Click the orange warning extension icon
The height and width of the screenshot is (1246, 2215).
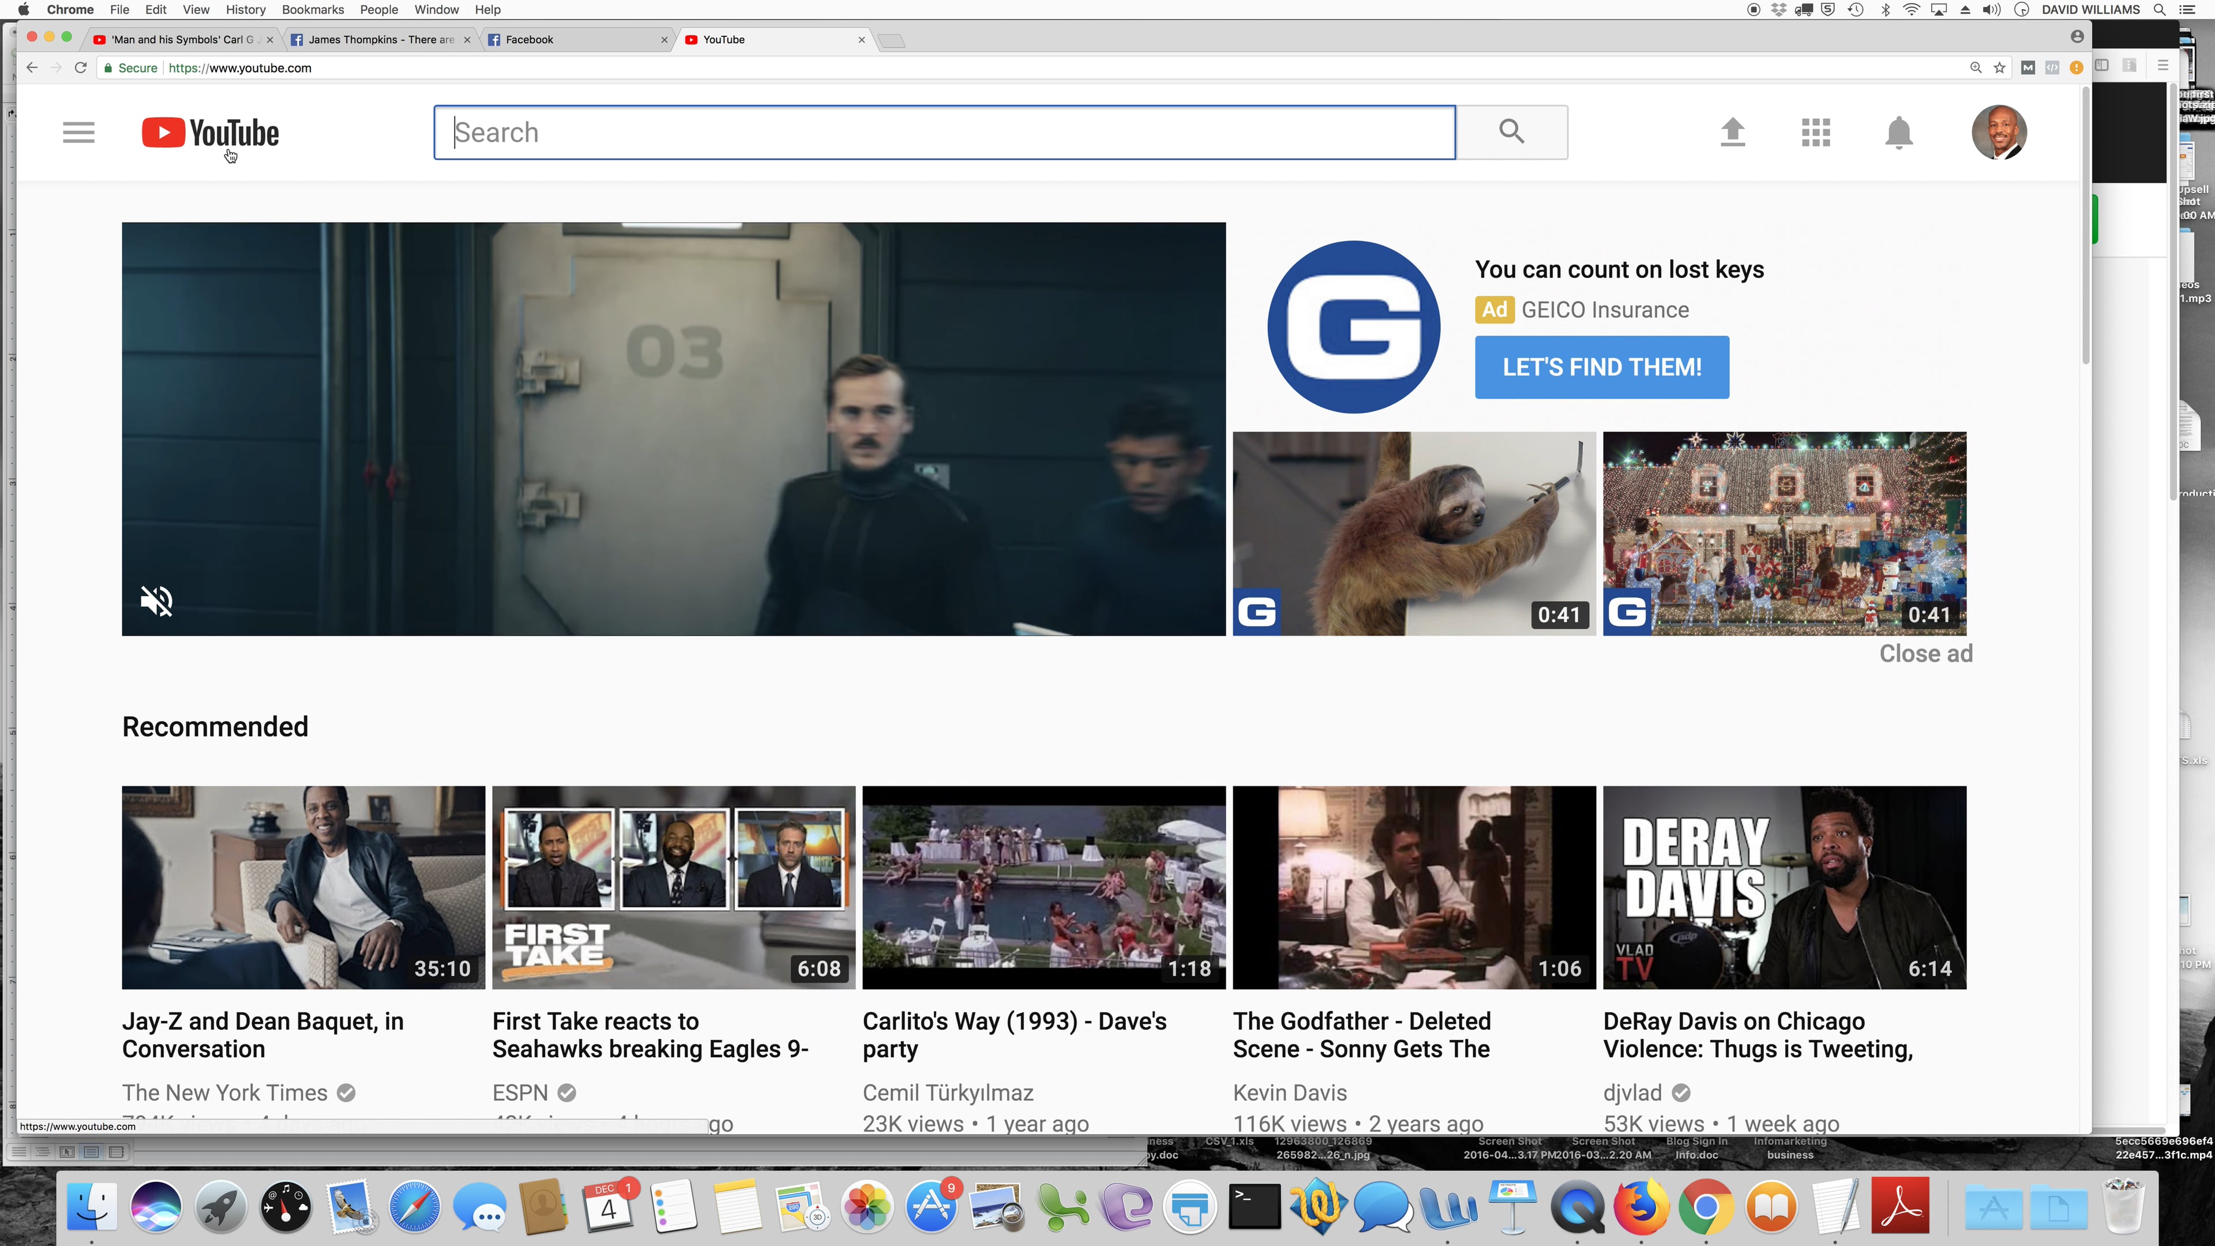[x=2077, y=68]
